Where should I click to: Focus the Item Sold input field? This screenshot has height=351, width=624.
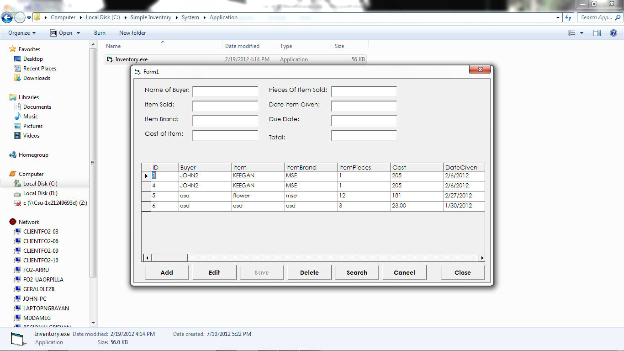tap(225, 106)
